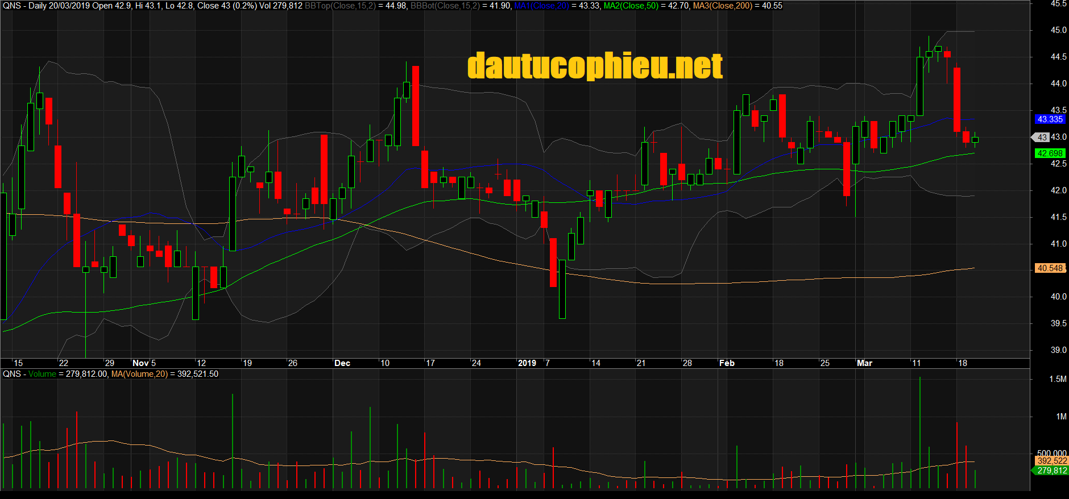Select the MA3(Close,200) legend label

click(x=722, y=6)
